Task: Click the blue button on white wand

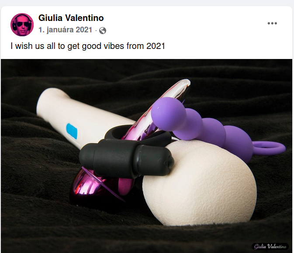Action: (72, 131)
